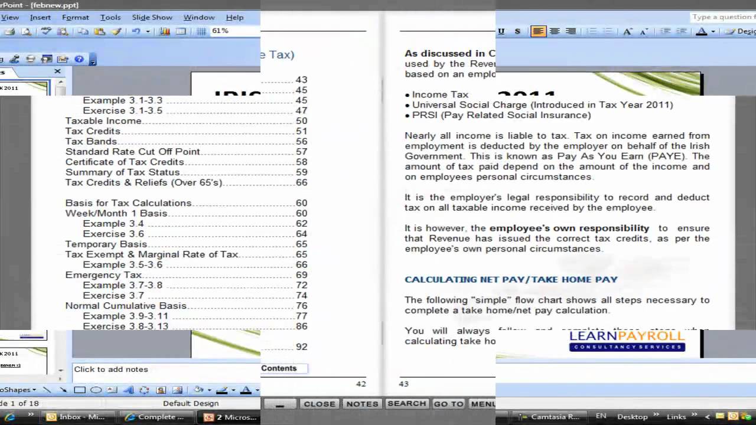Toggle text Shadow formatting
Image resolution: width=756 pixels, height=425 pixels.
[x=517, y=31]
